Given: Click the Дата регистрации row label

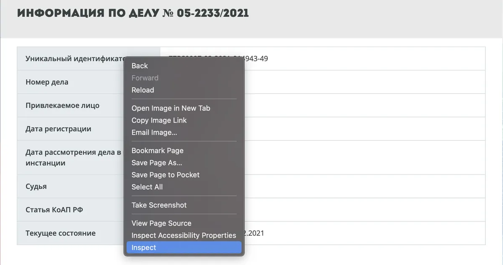Looking at the screenshot, I should 58,129.
